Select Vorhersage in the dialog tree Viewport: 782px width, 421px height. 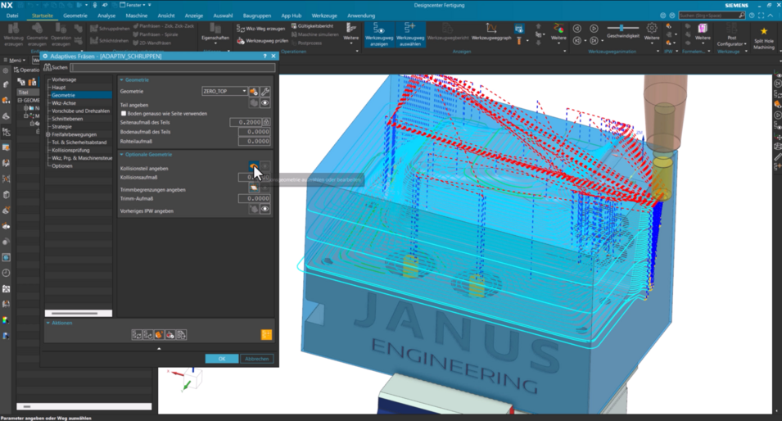[64, 79]
